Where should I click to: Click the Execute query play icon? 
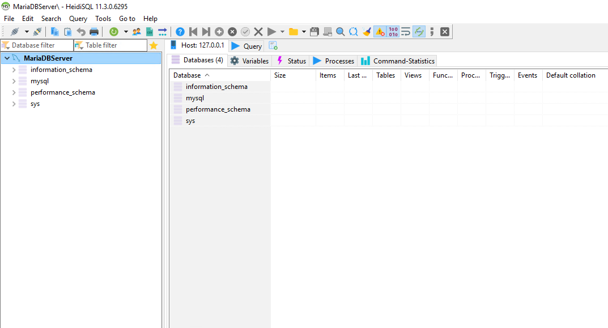tap(271, 32)
